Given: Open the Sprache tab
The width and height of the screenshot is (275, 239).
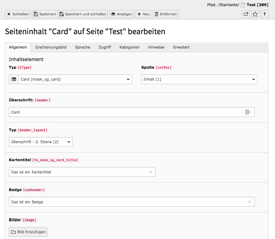Looking at the screenshot, I should [83, 47].
